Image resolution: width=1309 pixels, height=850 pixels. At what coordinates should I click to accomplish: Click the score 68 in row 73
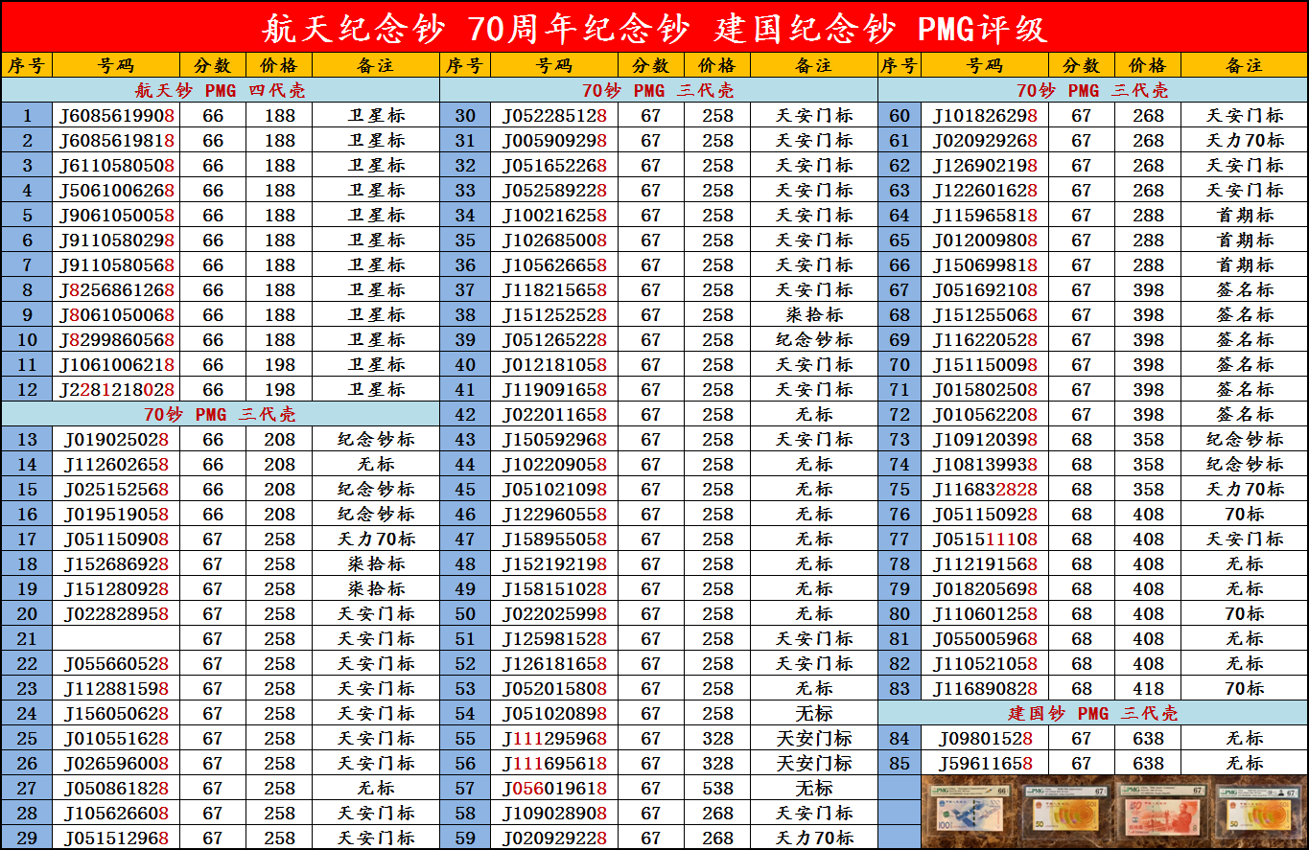1082,439
